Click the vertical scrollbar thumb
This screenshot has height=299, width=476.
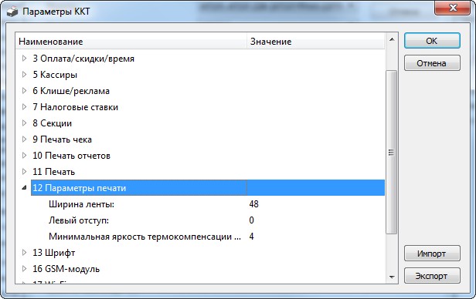392,153
